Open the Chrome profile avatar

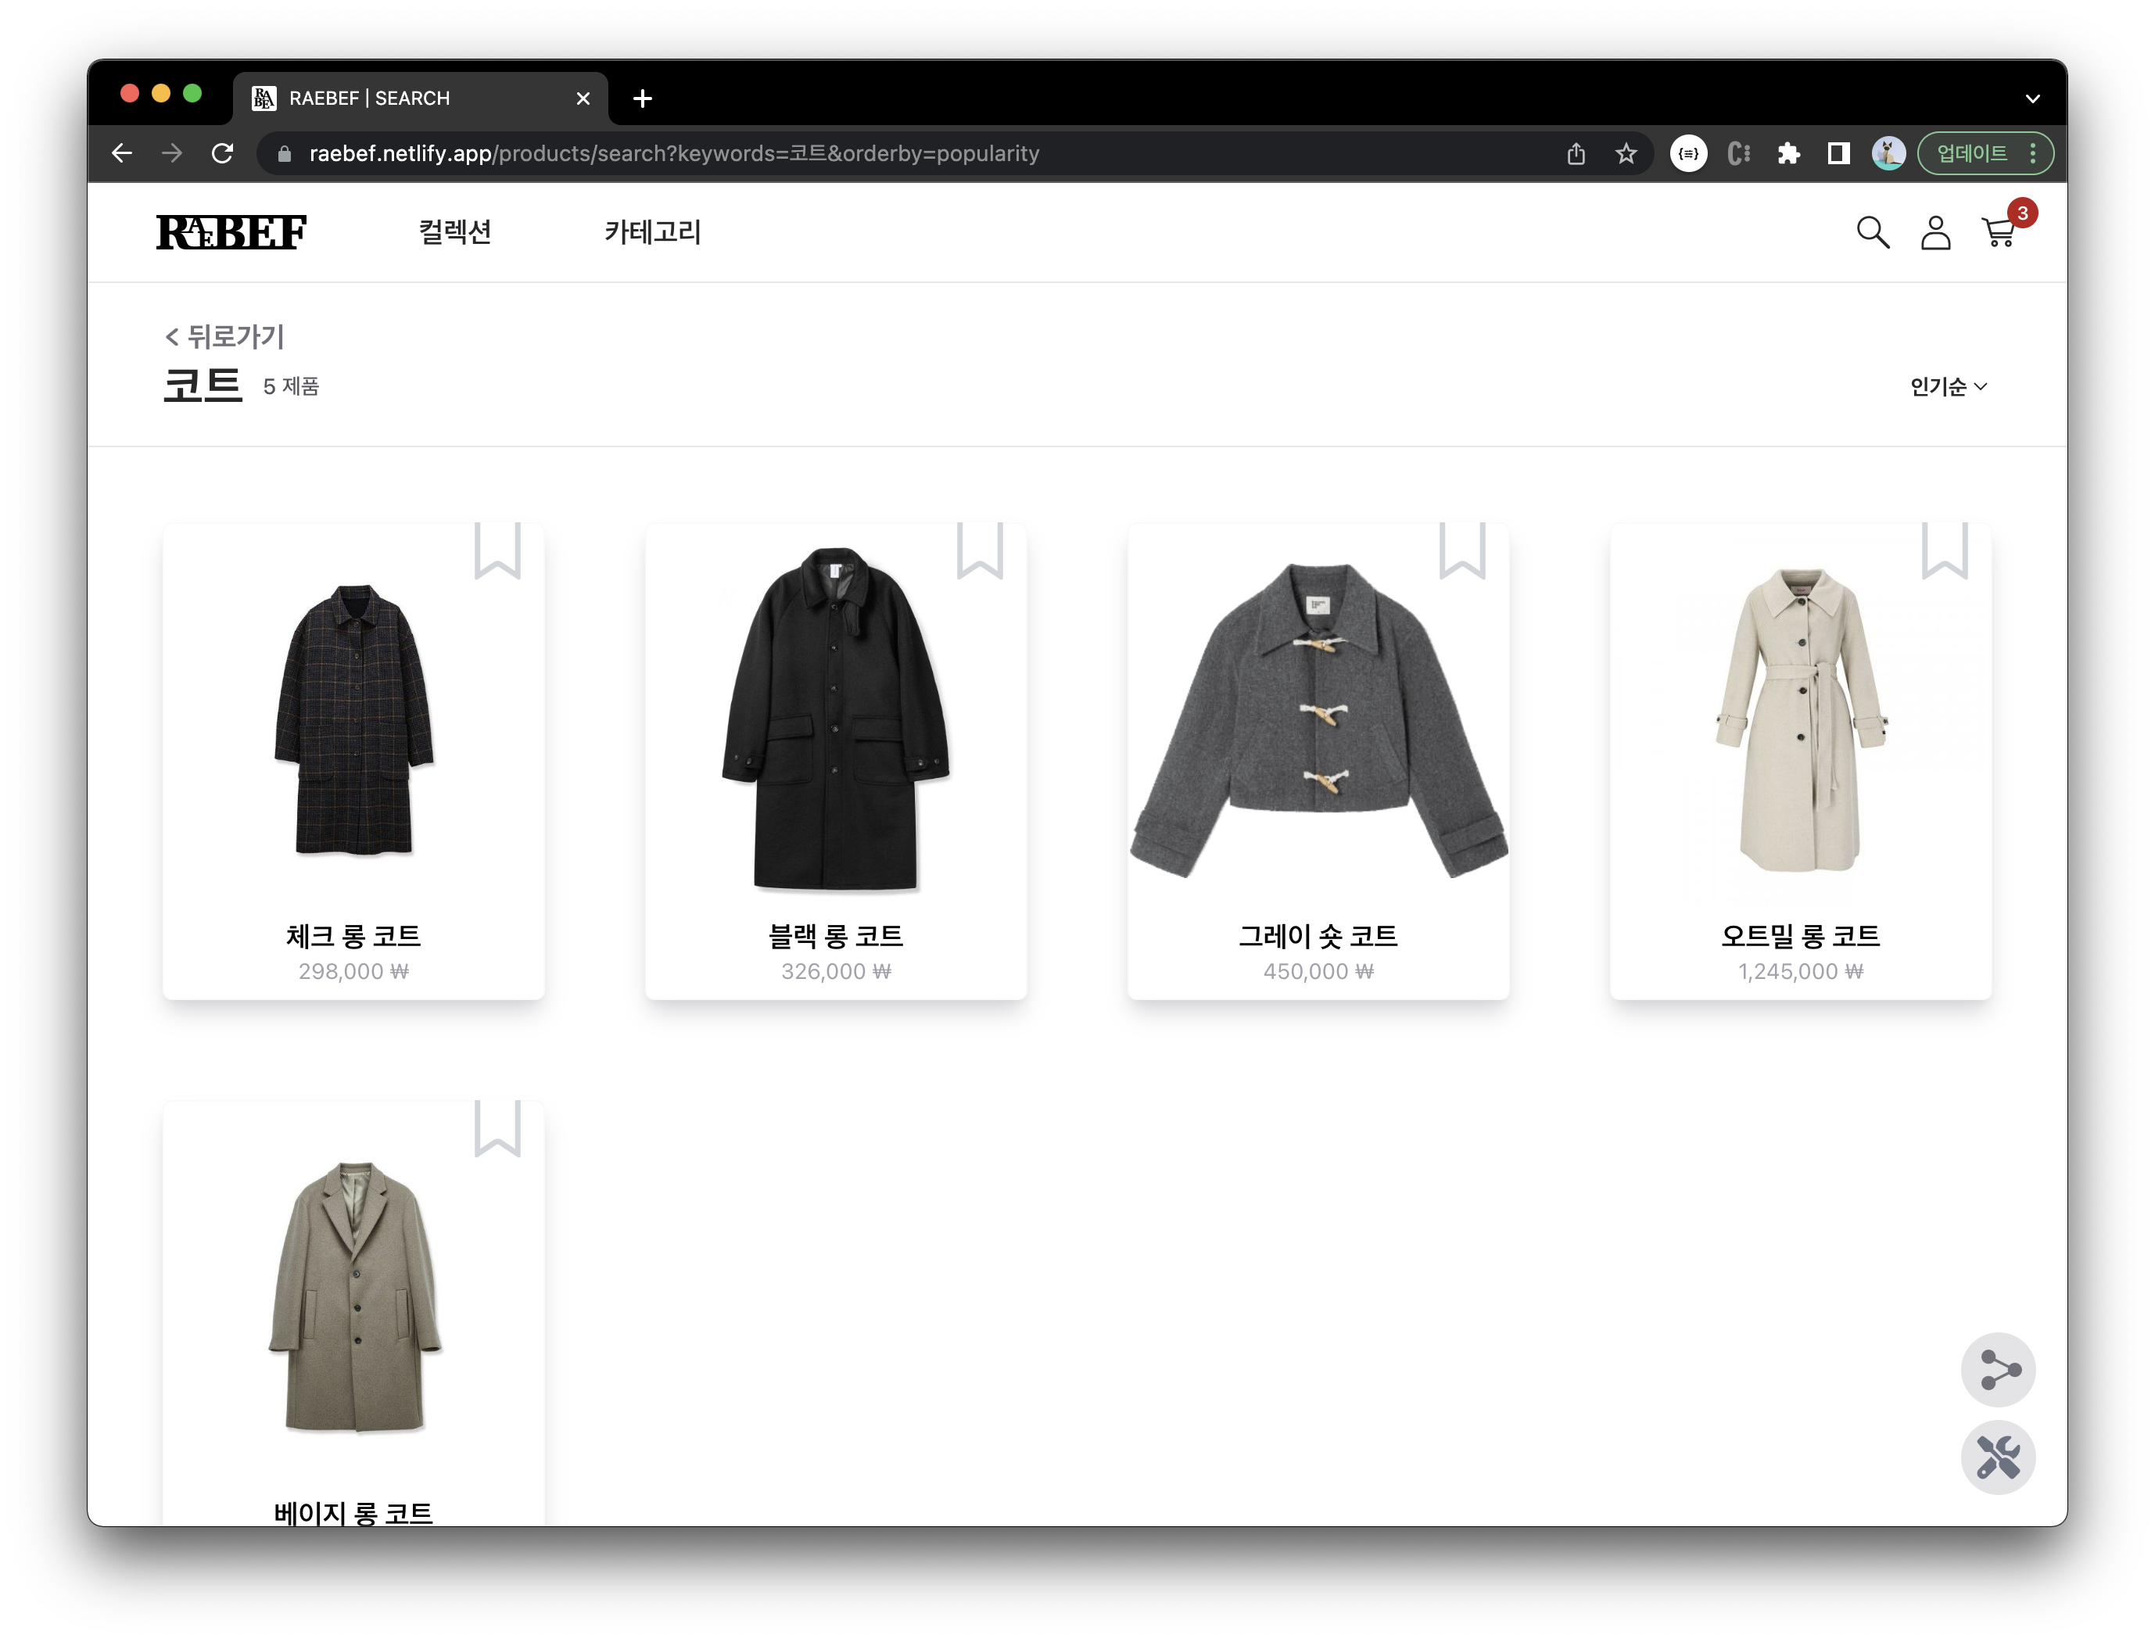(x=1888, y=153)
